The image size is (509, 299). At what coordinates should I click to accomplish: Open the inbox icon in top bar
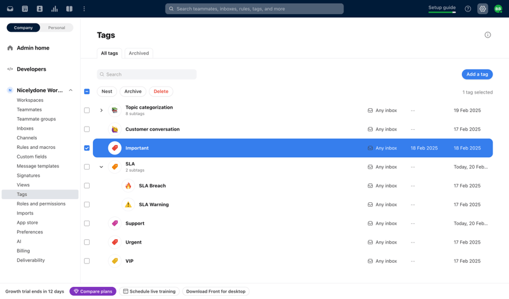10,9
